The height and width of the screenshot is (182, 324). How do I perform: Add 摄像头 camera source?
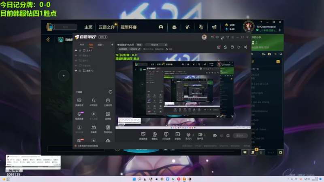click(x=155, y=136)
